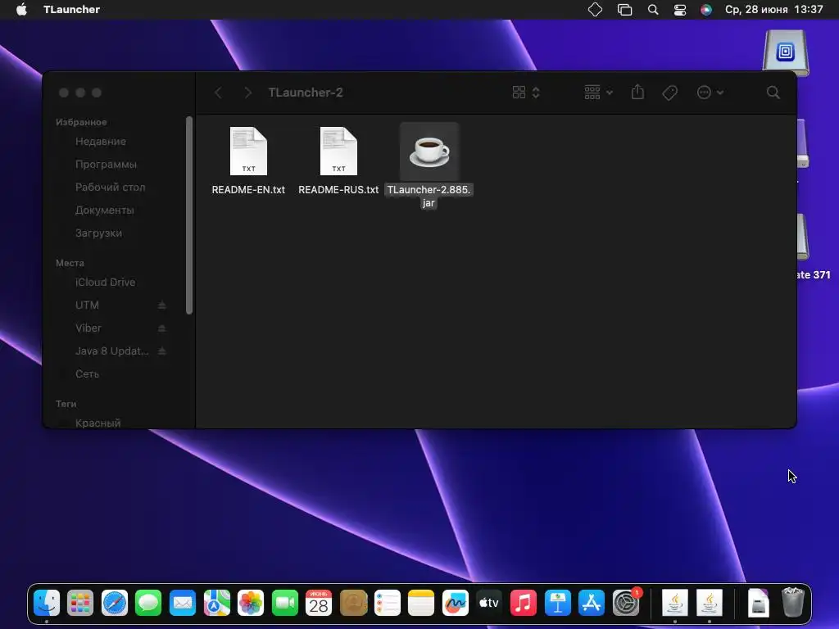Open Finder from the Dock

coord(47,603)
